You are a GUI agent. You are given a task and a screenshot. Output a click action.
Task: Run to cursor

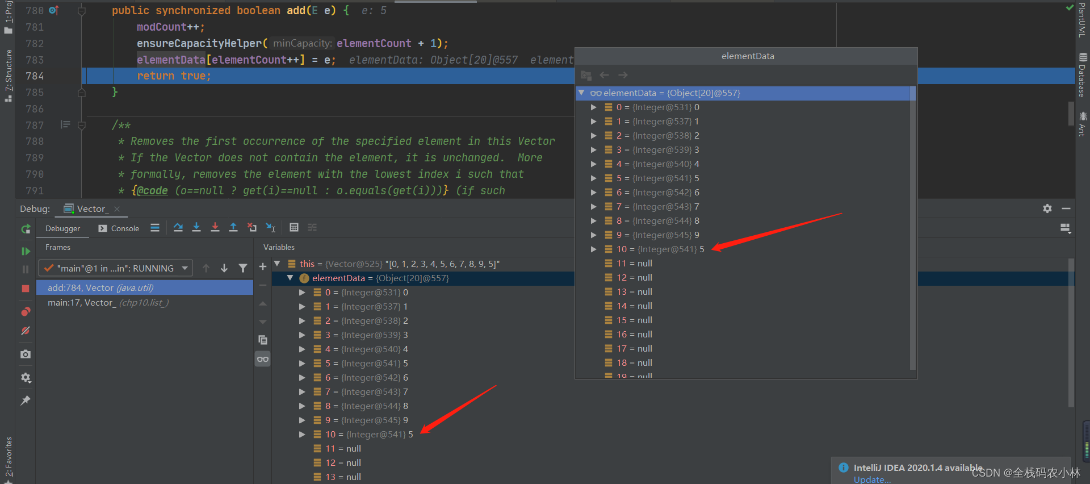(x=271, y=228)
